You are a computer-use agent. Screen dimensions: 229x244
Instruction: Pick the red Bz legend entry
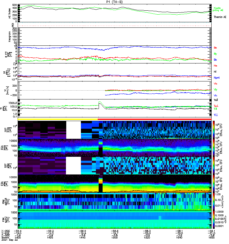point(215,48)
